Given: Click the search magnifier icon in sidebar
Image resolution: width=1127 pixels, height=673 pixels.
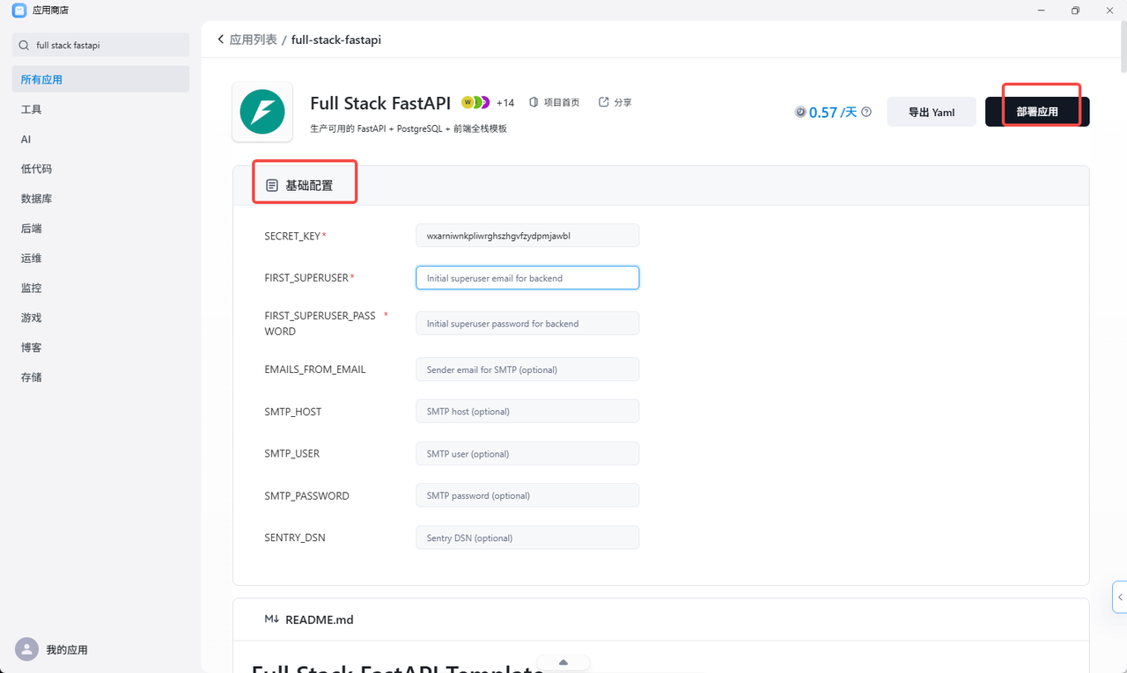Looking at the screenshot, I should coord(24,45).
